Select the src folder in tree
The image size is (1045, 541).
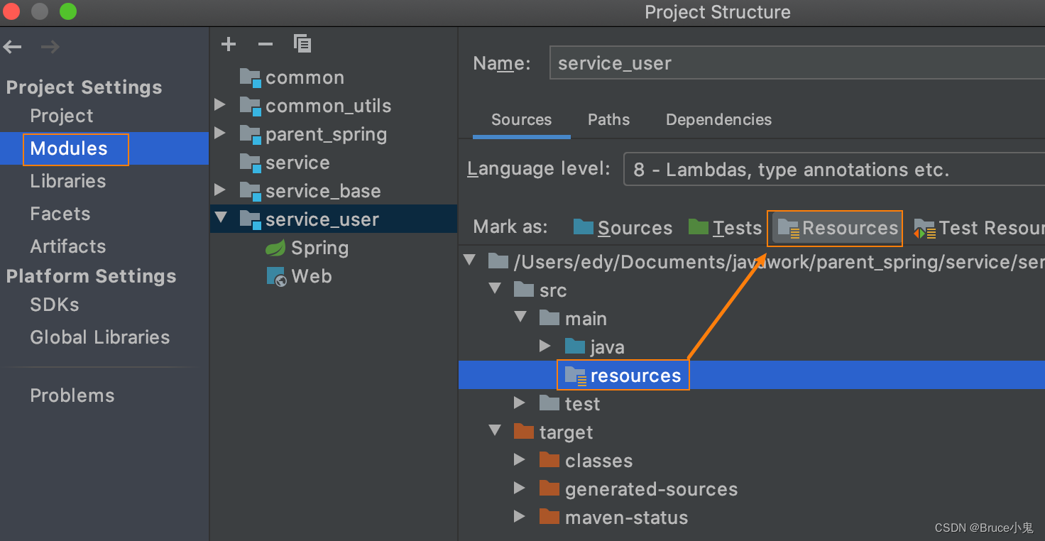click(x=552, y=290)
